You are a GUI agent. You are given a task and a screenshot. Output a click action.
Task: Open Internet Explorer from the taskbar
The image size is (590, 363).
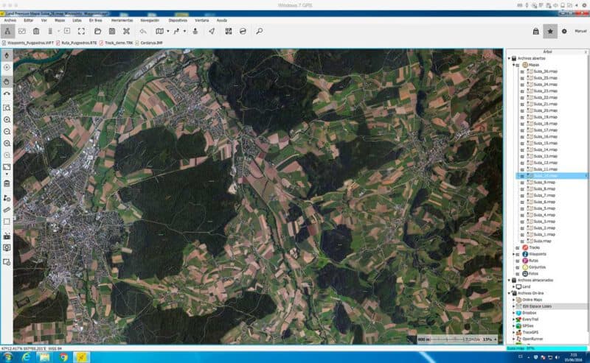(x=26, y=357)
